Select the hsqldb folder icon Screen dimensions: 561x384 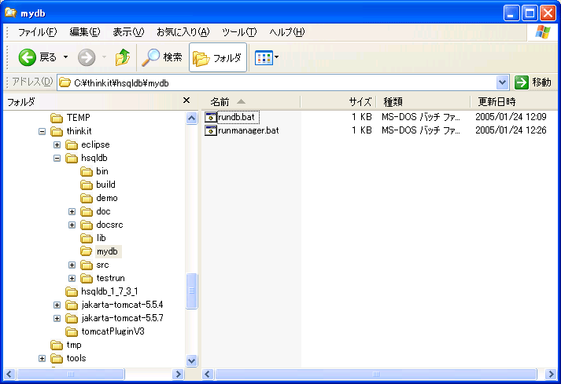click(x=72, y=159)
